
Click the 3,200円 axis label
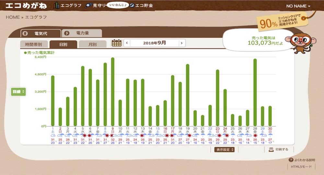pos(40,91)
